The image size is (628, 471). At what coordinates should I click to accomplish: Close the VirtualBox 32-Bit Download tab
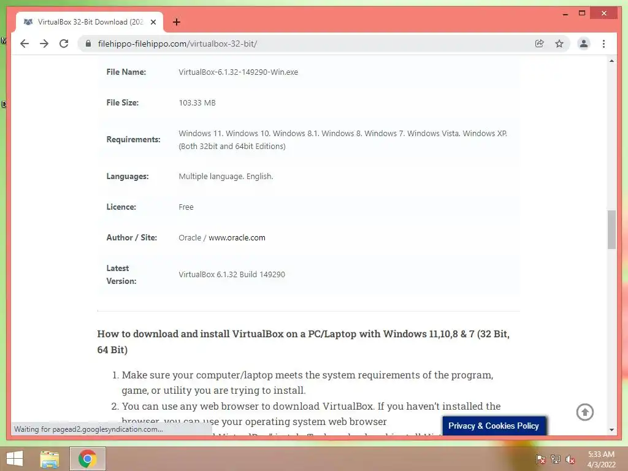(153, 22)
